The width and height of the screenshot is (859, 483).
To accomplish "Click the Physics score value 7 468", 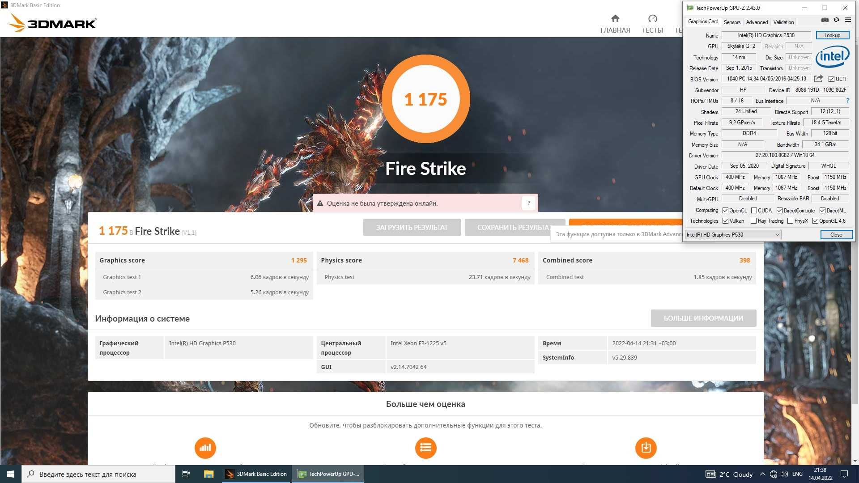I will click(x=520, y=260).
